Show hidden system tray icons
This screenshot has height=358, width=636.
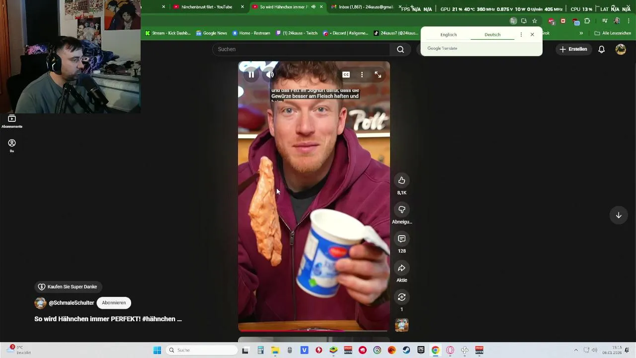coord(576,350)
